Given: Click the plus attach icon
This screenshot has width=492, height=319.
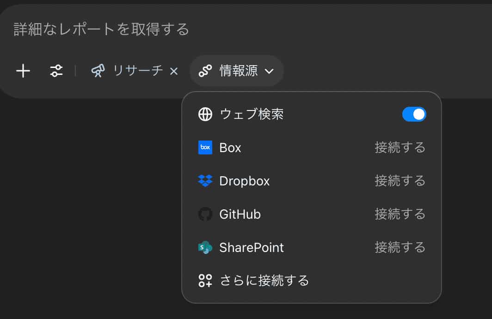Looking at the screenshot, I should (23, 71).
